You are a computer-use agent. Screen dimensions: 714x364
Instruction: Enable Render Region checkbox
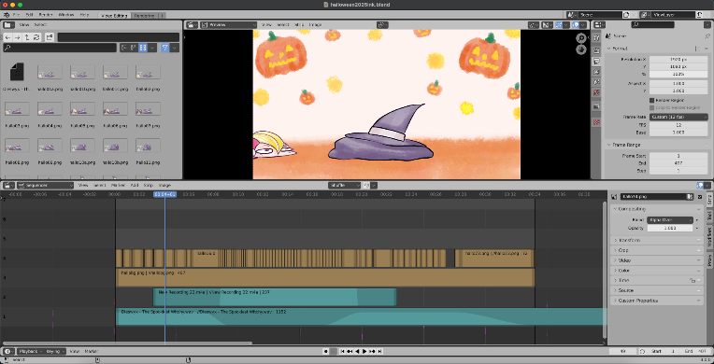(x=651, y=100)
